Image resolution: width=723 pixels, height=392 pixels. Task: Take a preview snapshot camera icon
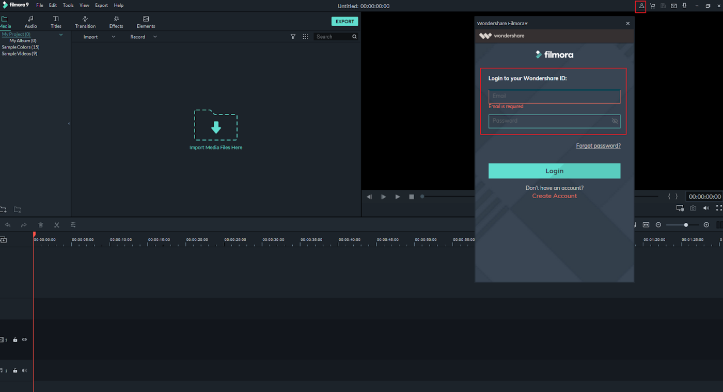pyautogui.click(x=693, y=208)
